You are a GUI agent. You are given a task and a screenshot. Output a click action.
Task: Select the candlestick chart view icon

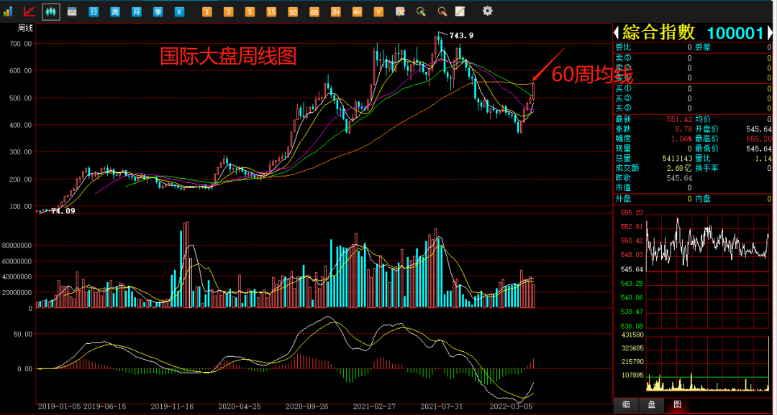50,11
